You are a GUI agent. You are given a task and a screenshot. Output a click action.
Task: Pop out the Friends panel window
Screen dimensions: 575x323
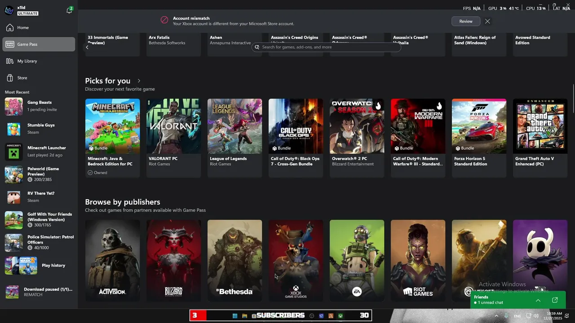click(555, 300)
